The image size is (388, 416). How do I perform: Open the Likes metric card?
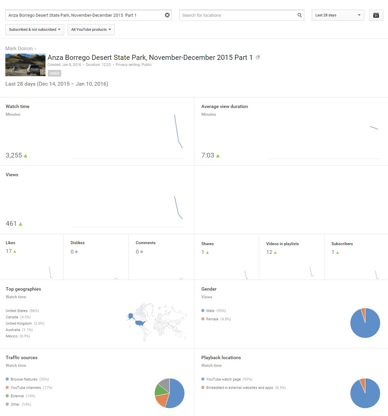point(10,243)
